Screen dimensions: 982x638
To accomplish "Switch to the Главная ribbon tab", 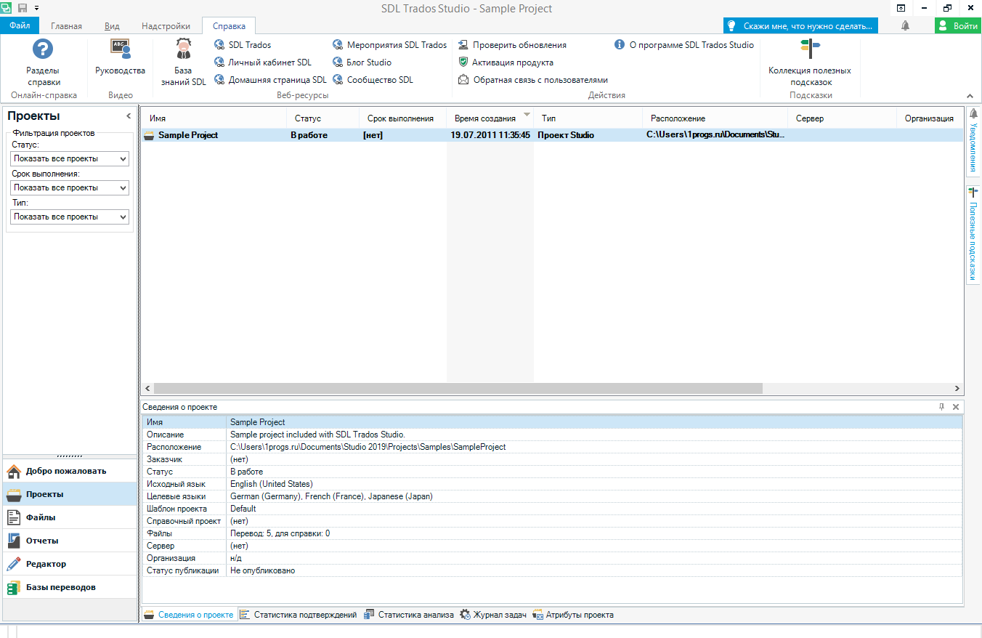I will [66, 25].
